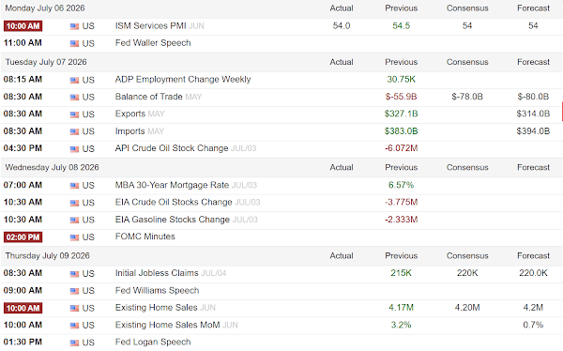Image resolution: width=563 pixels, height=351 pixels.
Task: Open the FOMC Minutes event
Action: point(145,237)
